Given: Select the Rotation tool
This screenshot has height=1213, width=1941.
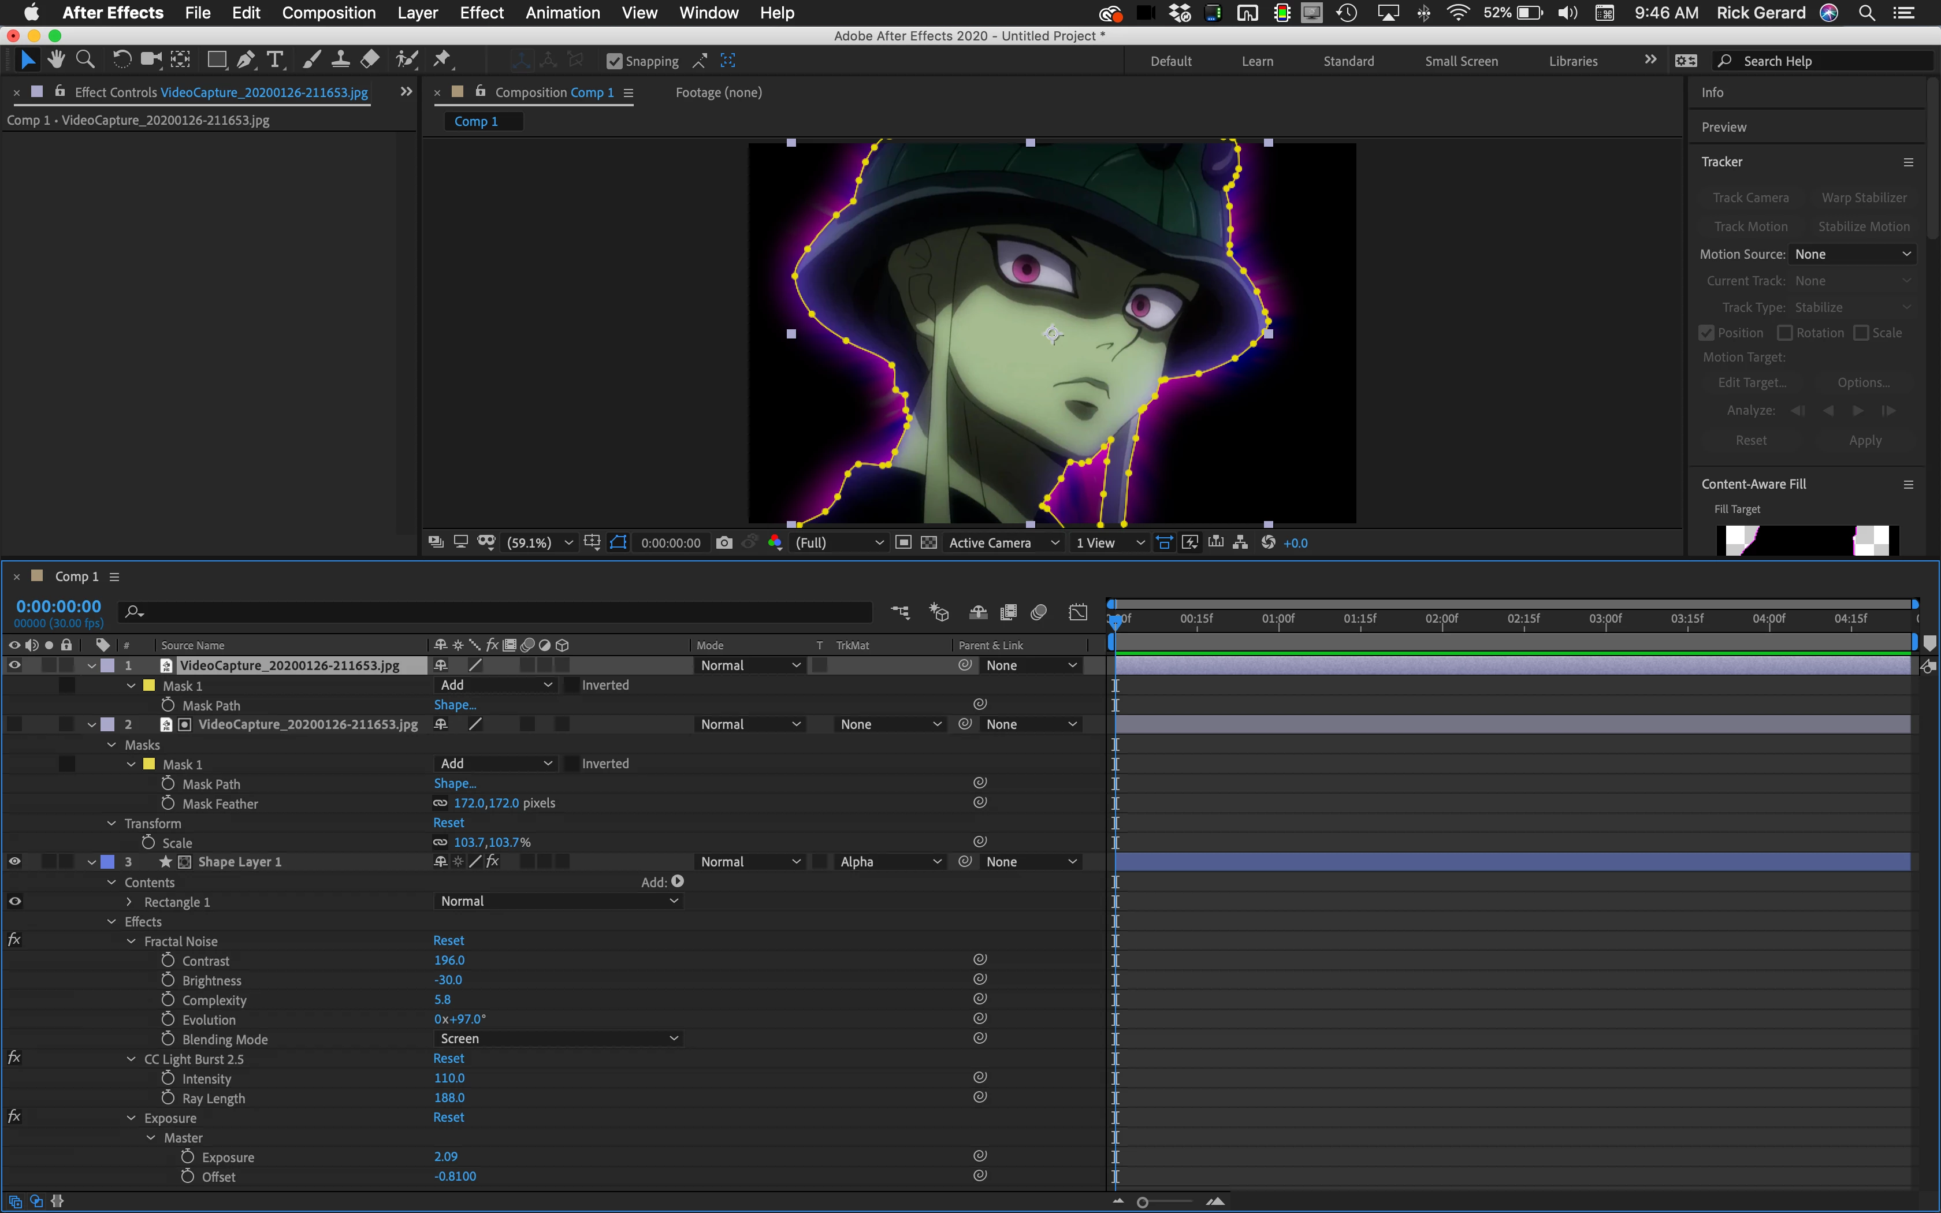Looking at the screenshot, I should [122, 60].
